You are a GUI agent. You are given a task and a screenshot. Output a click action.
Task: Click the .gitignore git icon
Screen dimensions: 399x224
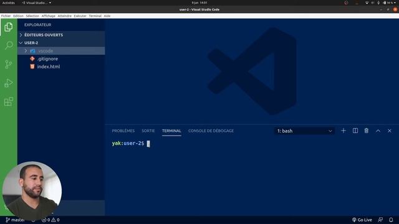(x=32, y=58)
